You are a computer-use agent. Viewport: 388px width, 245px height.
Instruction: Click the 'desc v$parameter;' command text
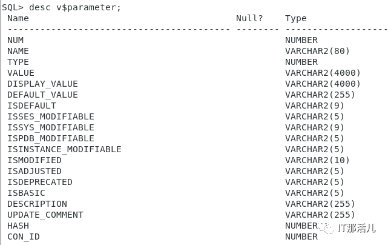pos(75,7)
